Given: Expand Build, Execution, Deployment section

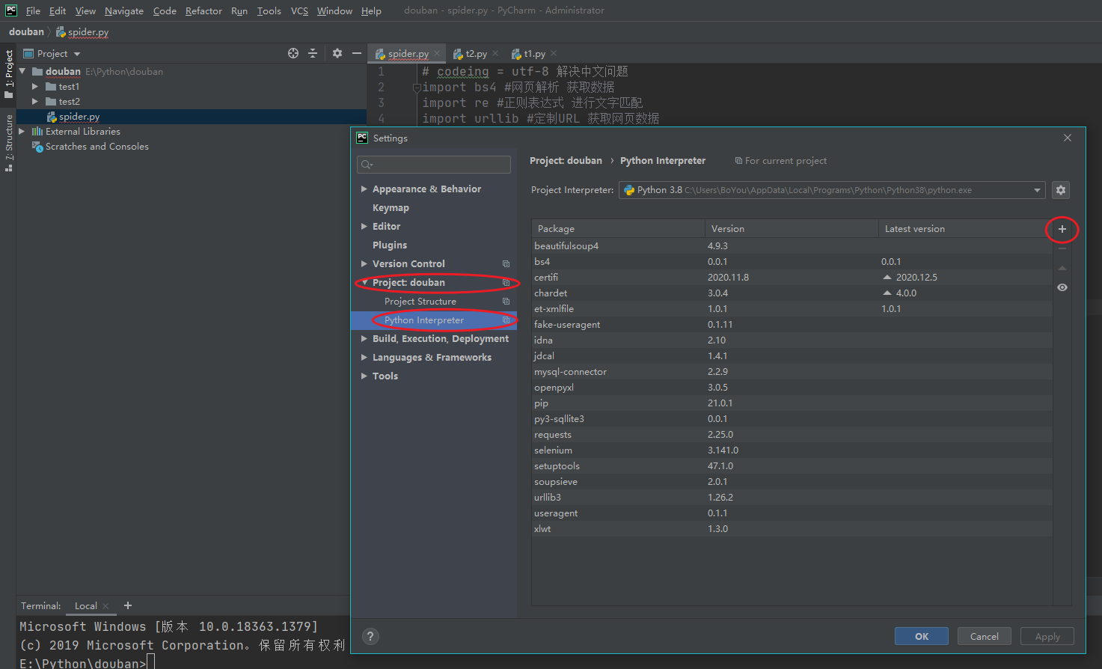Looking at the screenshot, I should pos(364,339).
